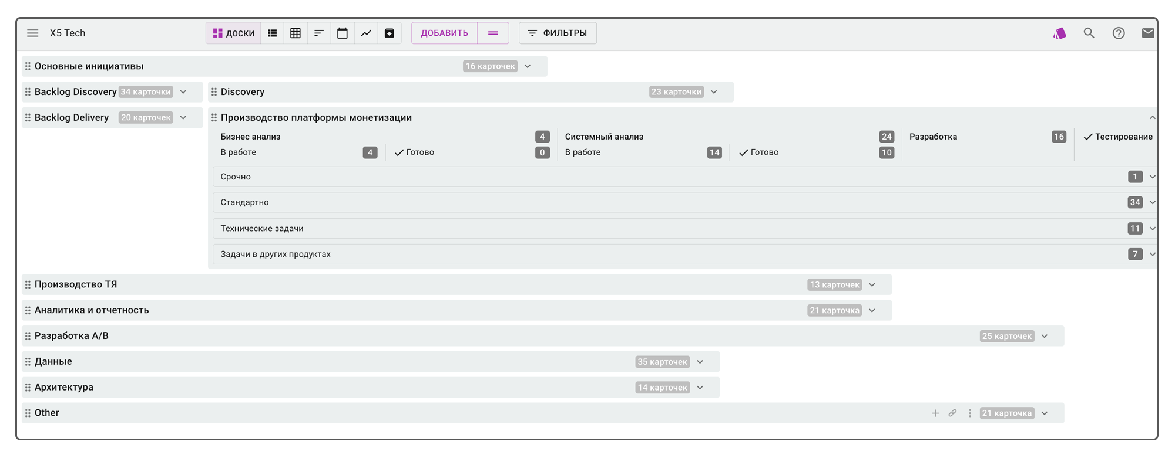
Task: Expand Backlog Discovery chevron
Action: point(183,92)
